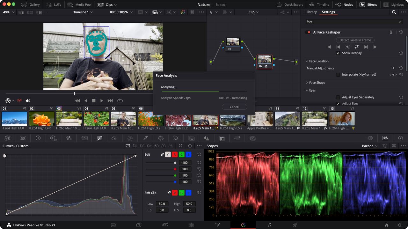Open the Parade scope type dropdown
The width and height of the screenshot is (408, 229).
370,146
